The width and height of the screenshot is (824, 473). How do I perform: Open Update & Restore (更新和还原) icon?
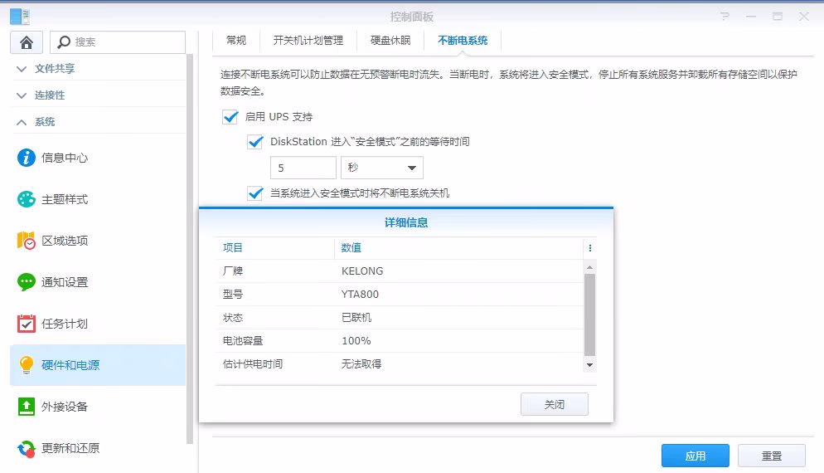coord(27,448)
